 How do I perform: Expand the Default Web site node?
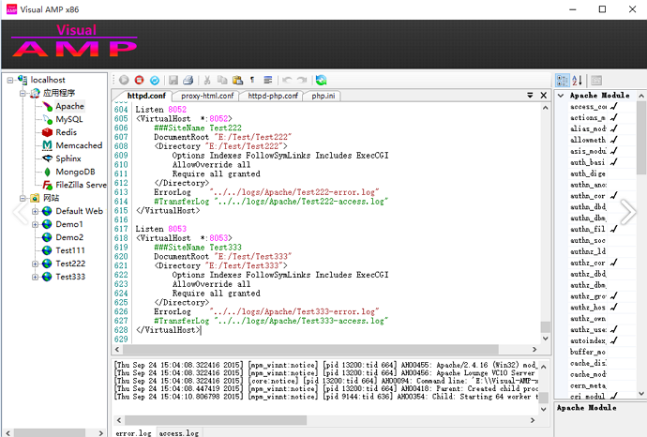[x=35, y=211]
